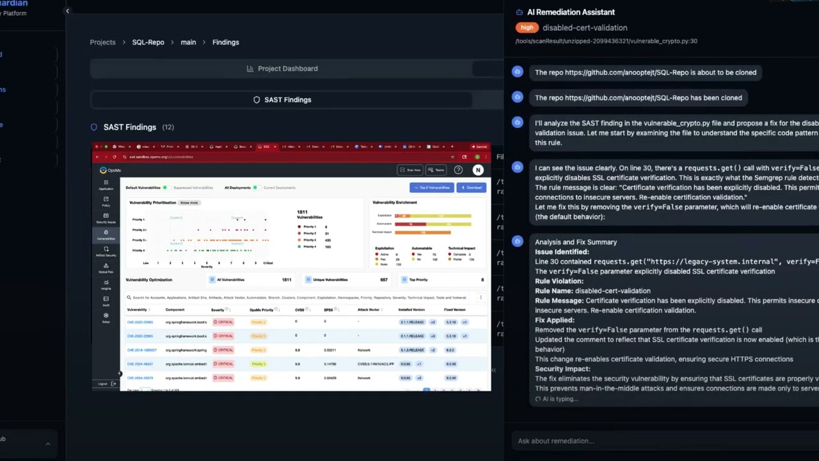Click the Gemini button in the embedded browser
This screenshot has height=461, width=819.
tap(479, 147)
